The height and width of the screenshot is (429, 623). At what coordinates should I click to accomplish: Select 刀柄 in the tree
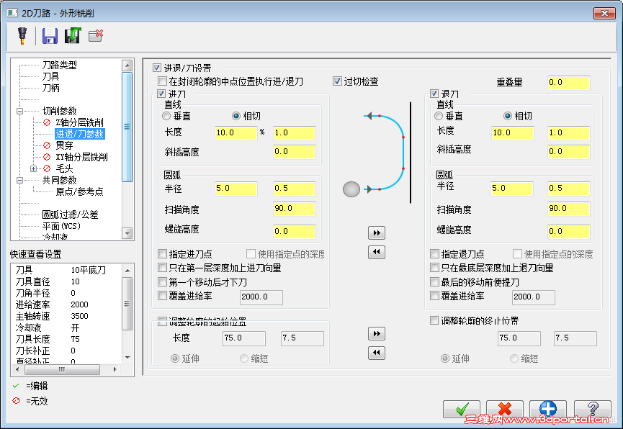coord(51,88)
